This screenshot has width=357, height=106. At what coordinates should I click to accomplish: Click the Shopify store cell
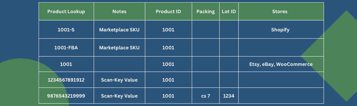[x=280, y=29]
